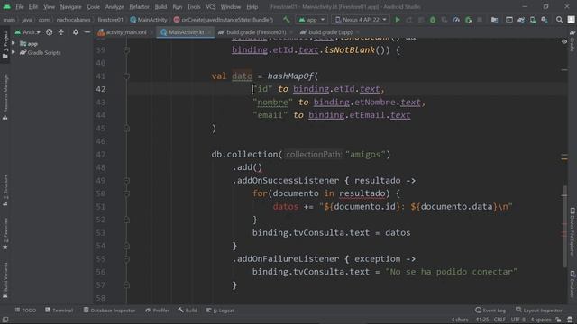
Task: Open the Nexus 4 API 22 device dropdown
Action: coord(361,20)
